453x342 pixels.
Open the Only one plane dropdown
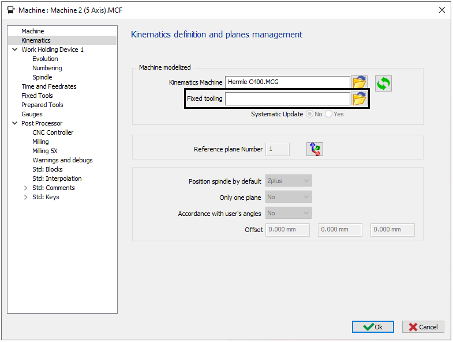tap(289, 197)
